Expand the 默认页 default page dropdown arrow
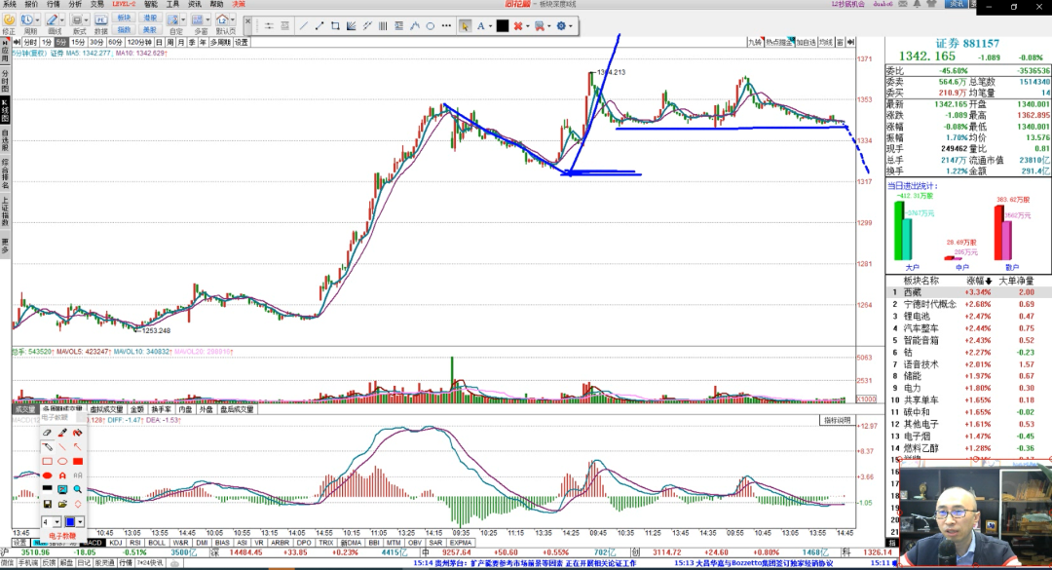 (232, 20)
